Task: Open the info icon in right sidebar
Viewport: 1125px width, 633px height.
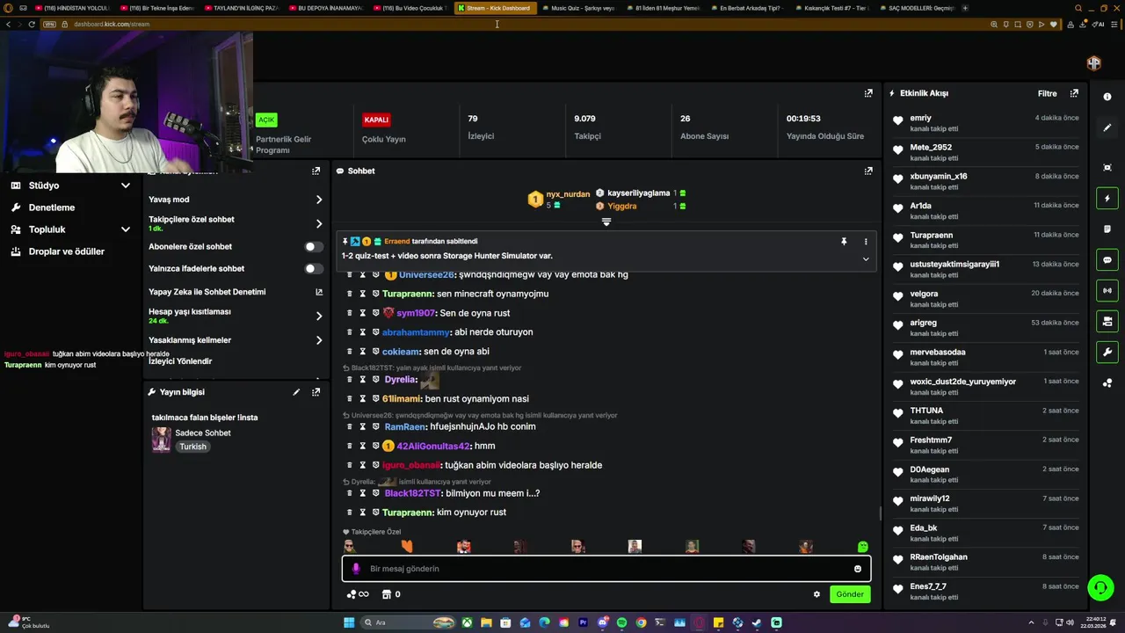Action: (x=1107, y=97)
